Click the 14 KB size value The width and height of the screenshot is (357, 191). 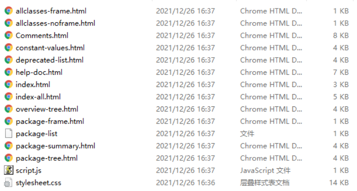[x=339, y=182]
